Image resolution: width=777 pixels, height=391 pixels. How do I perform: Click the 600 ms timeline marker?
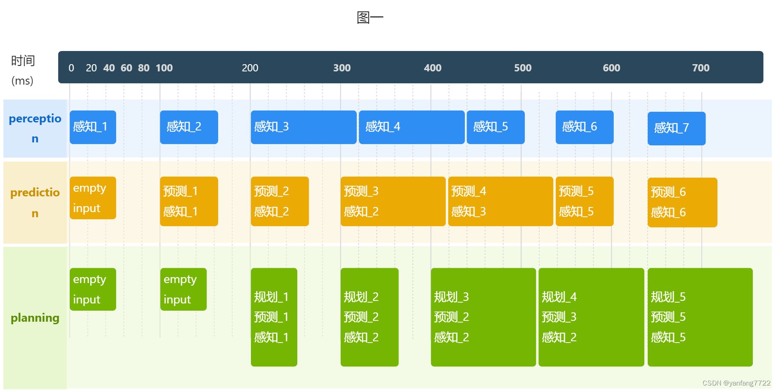(612, 68)
